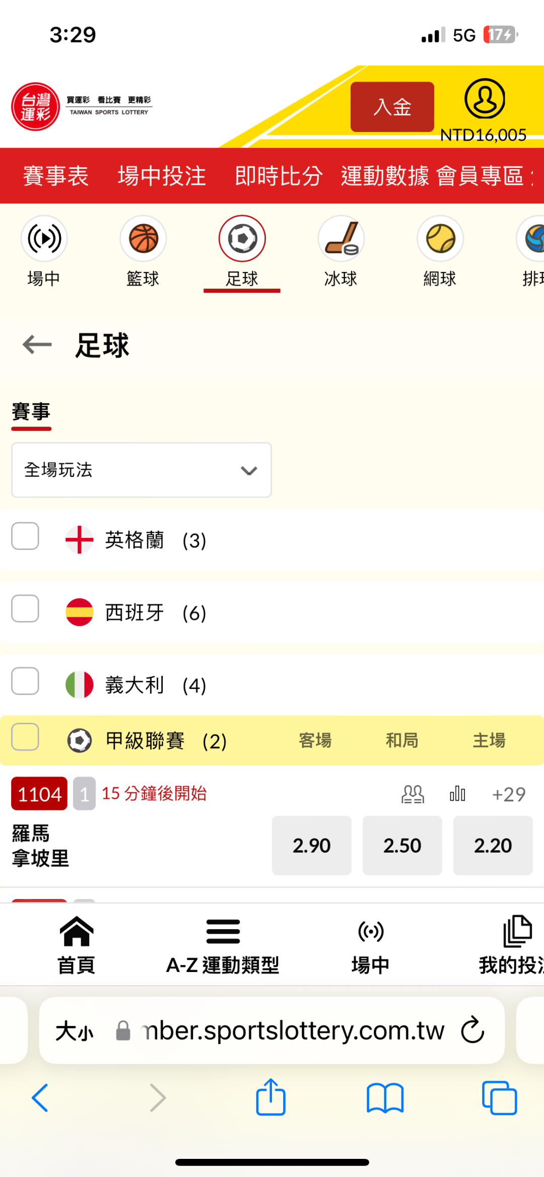Tap the Safari address bar URL

[292, 1030]
